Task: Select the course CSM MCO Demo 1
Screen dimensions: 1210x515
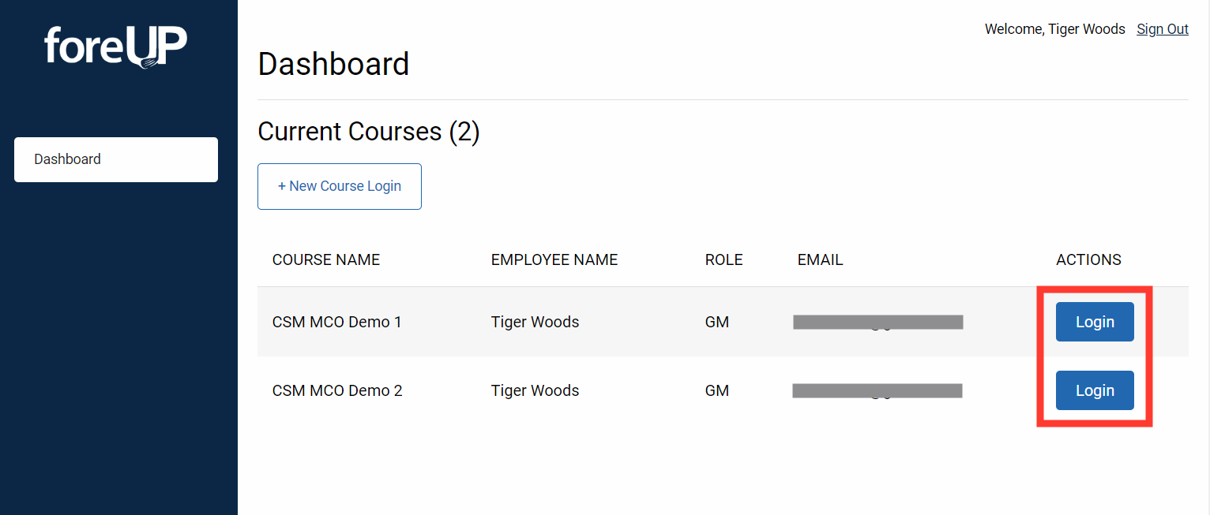Action: [x=337, y=322]
